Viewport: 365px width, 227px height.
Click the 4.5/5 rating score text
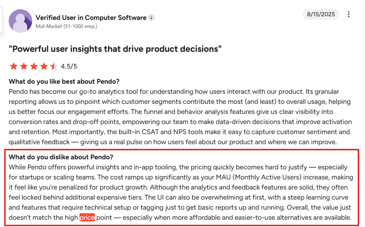[69, 67]
